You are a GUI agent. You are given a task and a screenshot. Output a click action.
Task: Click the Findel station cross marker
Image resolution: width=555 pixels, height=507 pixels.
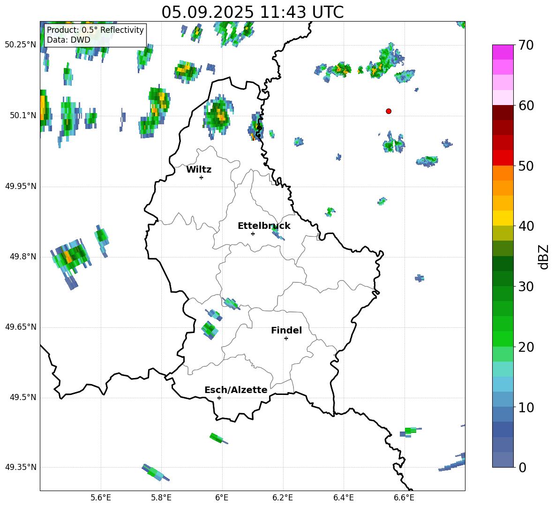coord(286,338)
